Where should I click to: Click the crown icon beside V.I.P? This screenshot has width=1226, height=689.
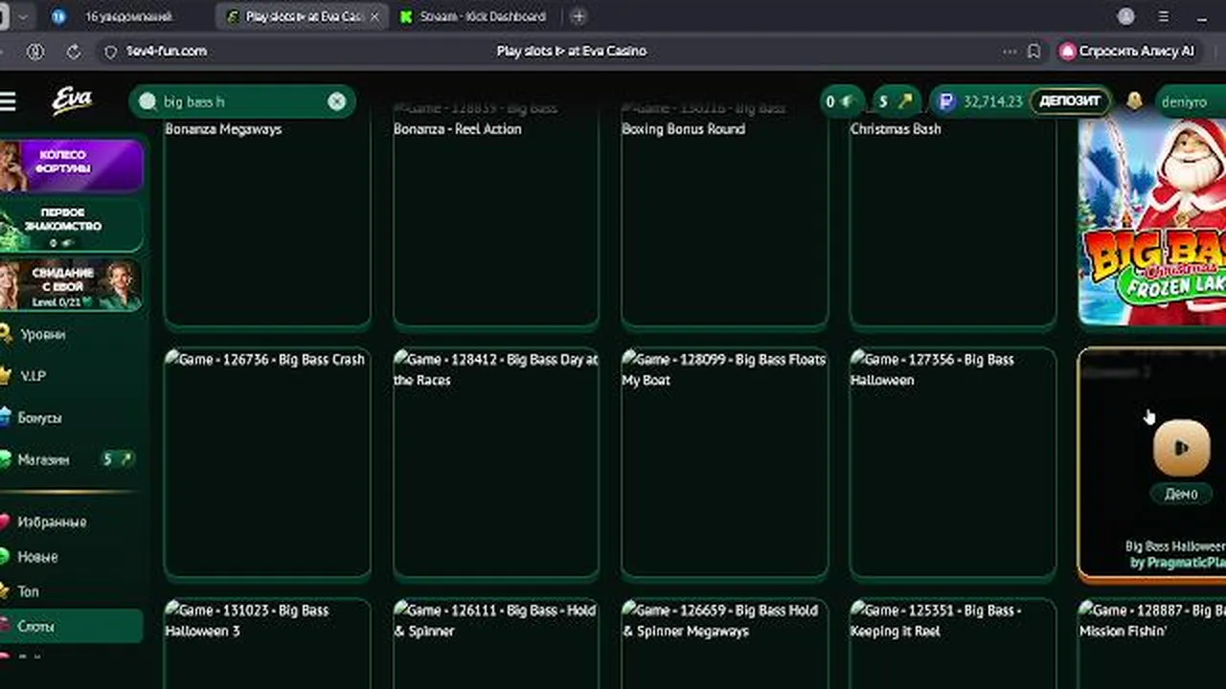[x=4, y=375]
